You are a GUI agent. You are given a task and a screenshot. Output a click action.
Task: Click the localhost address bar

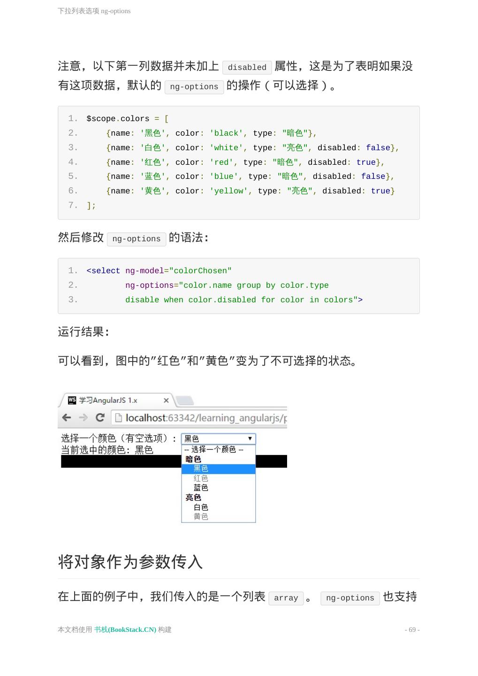click(x=199, y=418)
